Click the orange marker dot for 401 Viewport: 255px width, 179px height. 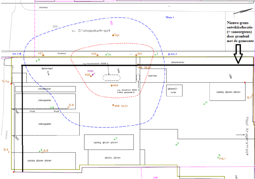[x=113, y=35]
